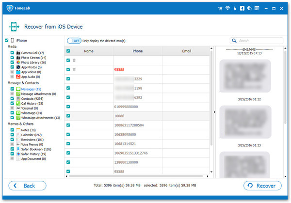Click the Photo Library icon
This screenshot has width=291, height=203.
tap(18, 62)
